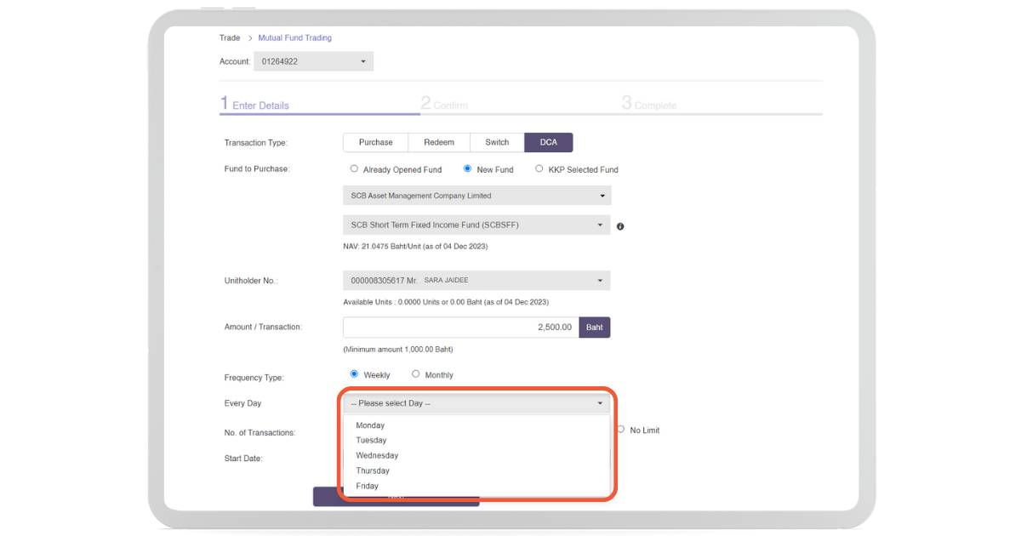The height and width of the screenshot is (536, 1021).
Task: Click the info icon beside fund name
Action: 620,226
